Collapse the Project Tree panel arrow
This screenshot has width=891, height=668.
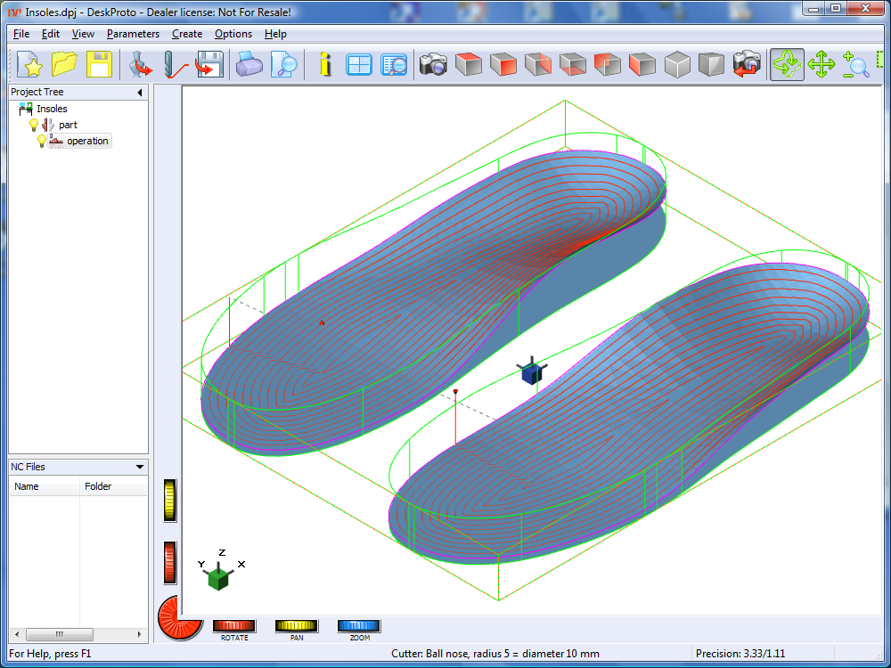tap(140, 93)
